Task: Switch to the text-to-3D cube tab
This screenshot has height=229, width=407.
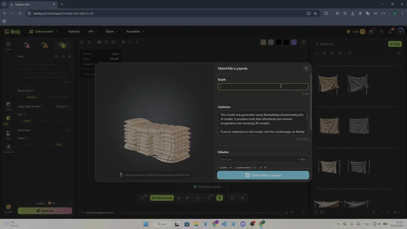Action: tap(63, 45)
